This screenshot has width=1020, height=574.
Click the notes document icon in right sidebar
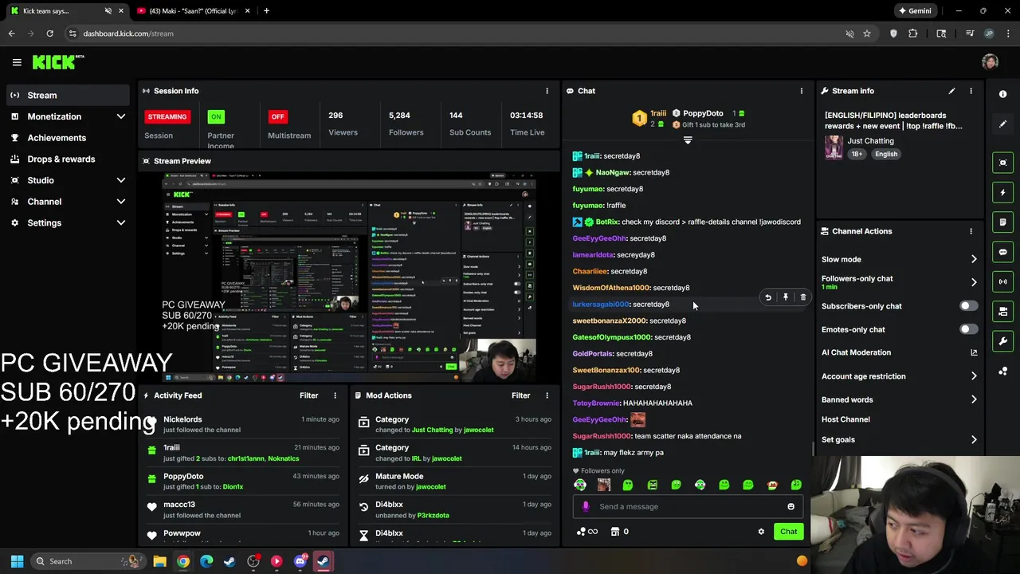coord(1003,222)
